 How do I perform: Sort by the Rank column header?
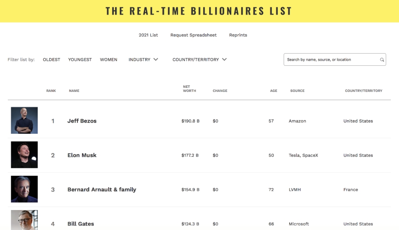51,91
